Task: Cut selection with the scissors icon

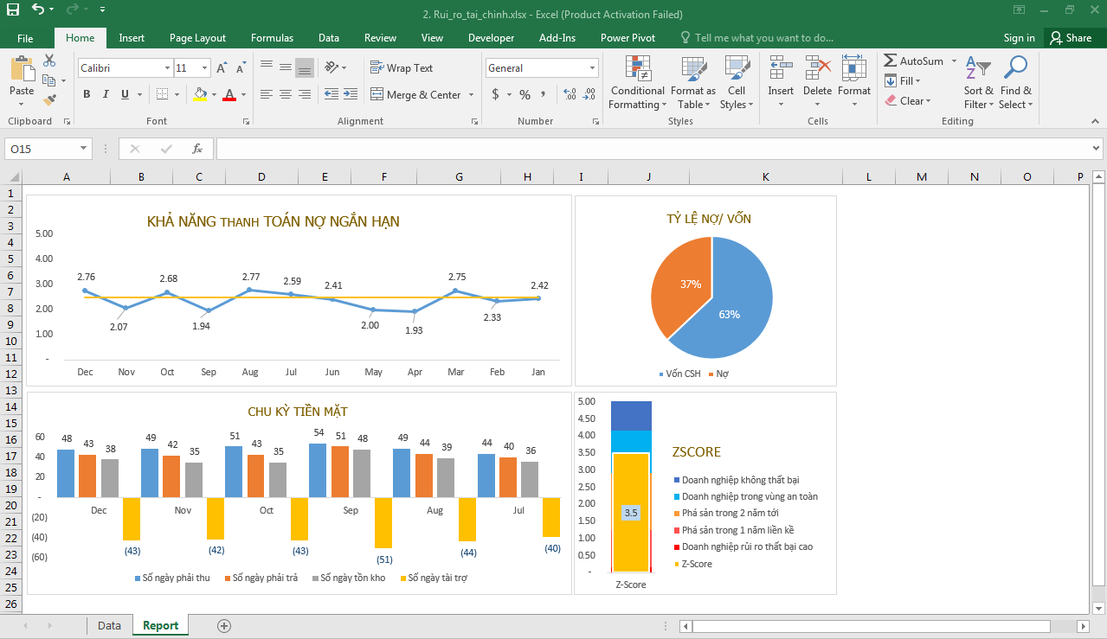Action: pyautogui.click(x=49, y=61)
